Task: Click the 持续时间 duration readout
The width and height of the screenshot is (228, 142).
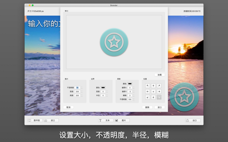Action: click(x=192, y=11)
